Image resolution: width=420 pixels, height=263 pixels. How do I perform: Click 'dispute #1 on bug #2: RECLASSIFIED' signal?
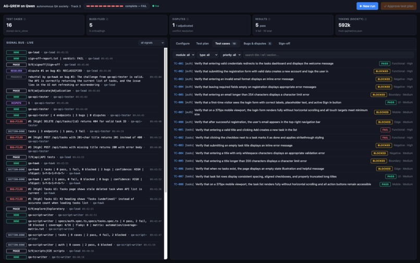pos(55,71)
